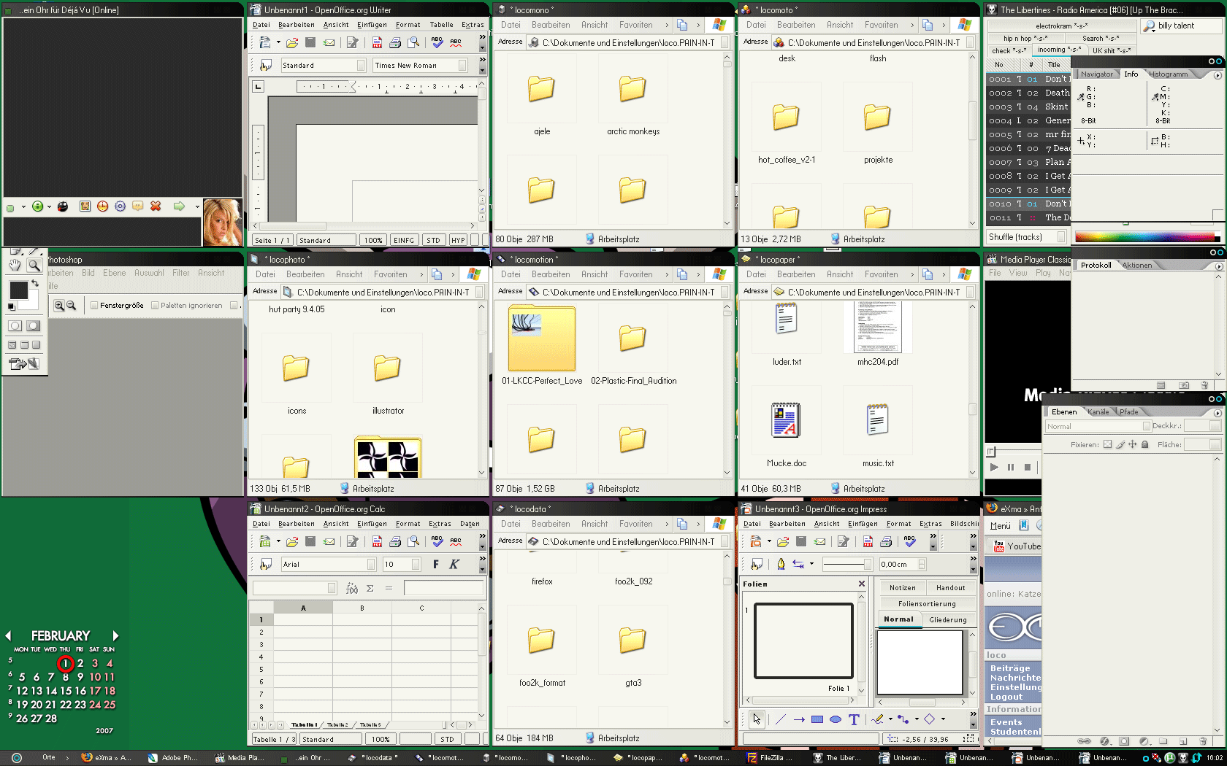
Task: Run spellcheck in Writer toolbar
Action: click(x=437, y=43)
